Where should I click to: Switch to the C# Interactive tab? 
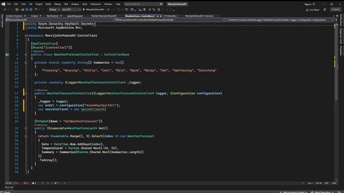point(170,16)
